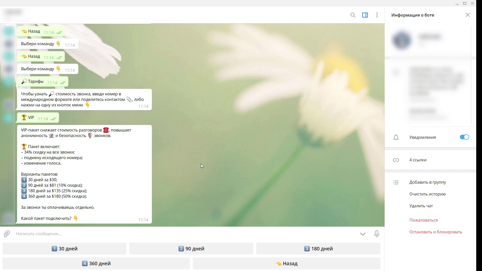Hide the bot keyboard using chevron arrow
This screenshot has width=482, height=271.
pyautogui.click(x=363, y=234)
